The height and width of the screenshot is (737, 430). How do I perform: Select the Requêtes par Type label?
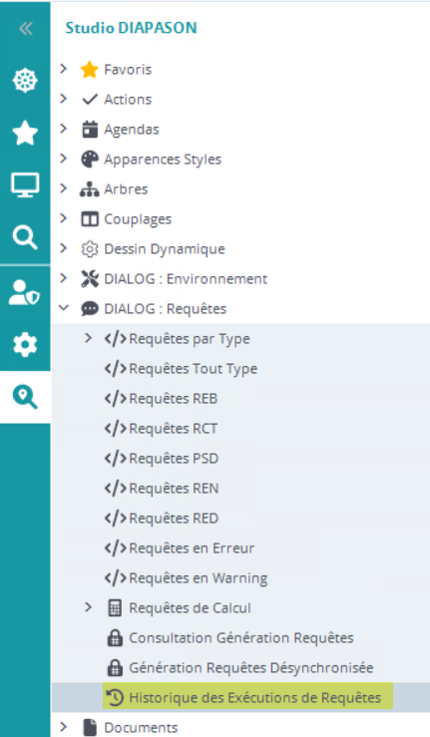[x=190, y=339]
